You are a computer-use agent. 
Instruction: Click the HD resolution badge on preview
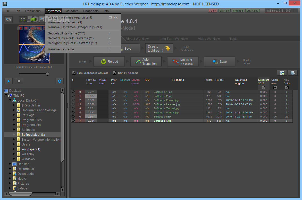coord(20,28)
